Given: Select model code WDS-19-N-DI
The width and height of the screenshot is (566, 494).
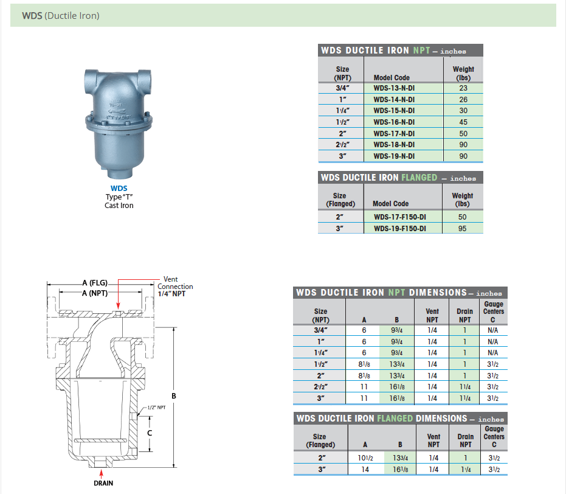Looking at the screenshot, I should pos(394,156).
